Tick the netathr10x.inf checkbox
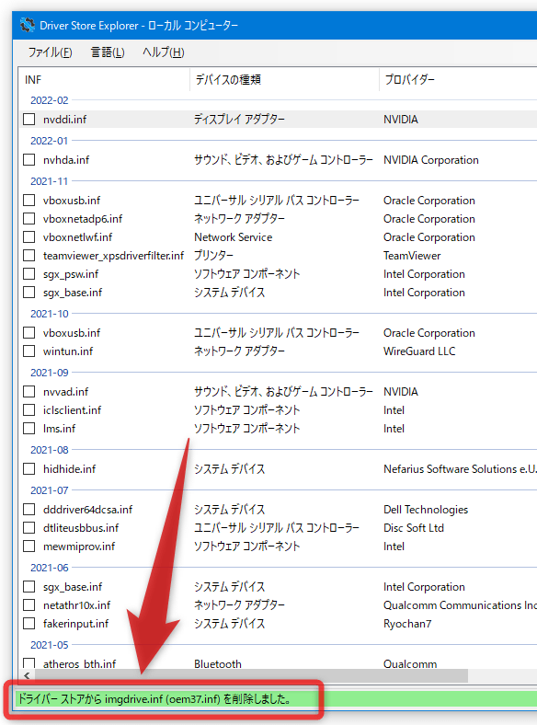The image size is (537, 725). click(29, 605)
